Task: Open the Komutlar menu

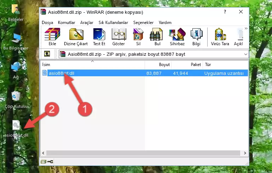Action: pos(66,23)
